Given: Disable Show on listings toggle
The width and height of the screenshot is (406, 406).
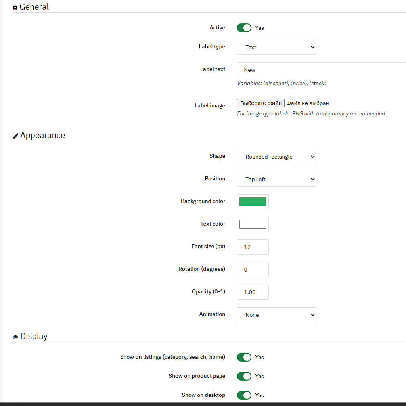Looking at the screenshot, I should point(244,357).
